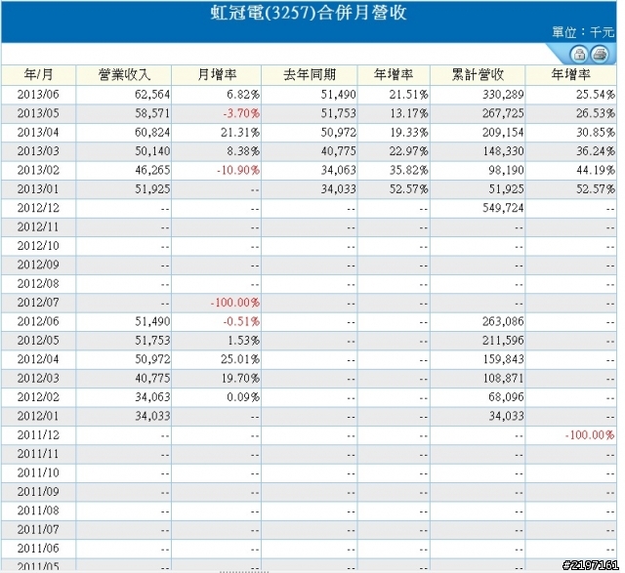This screenshot has width=625, height=573.
Task: Select the 2013/01 date cell
Action: click(38, 188)
